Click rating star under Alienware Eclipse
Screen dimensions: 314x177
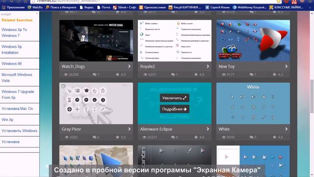pos(196,137)
